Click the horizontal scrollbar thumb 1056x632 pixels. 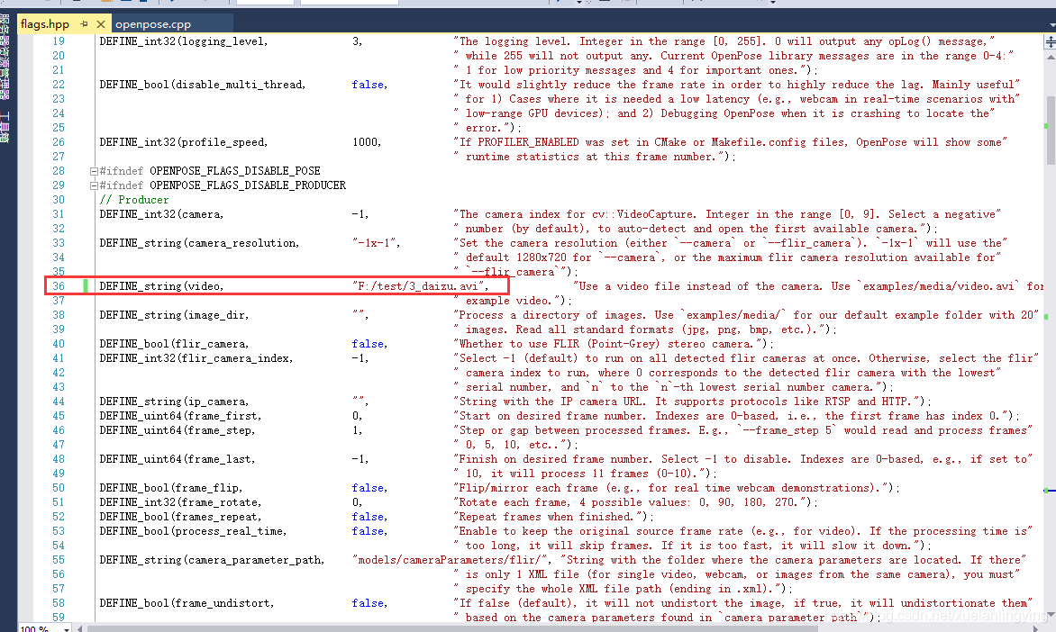(x=451, y=628)
